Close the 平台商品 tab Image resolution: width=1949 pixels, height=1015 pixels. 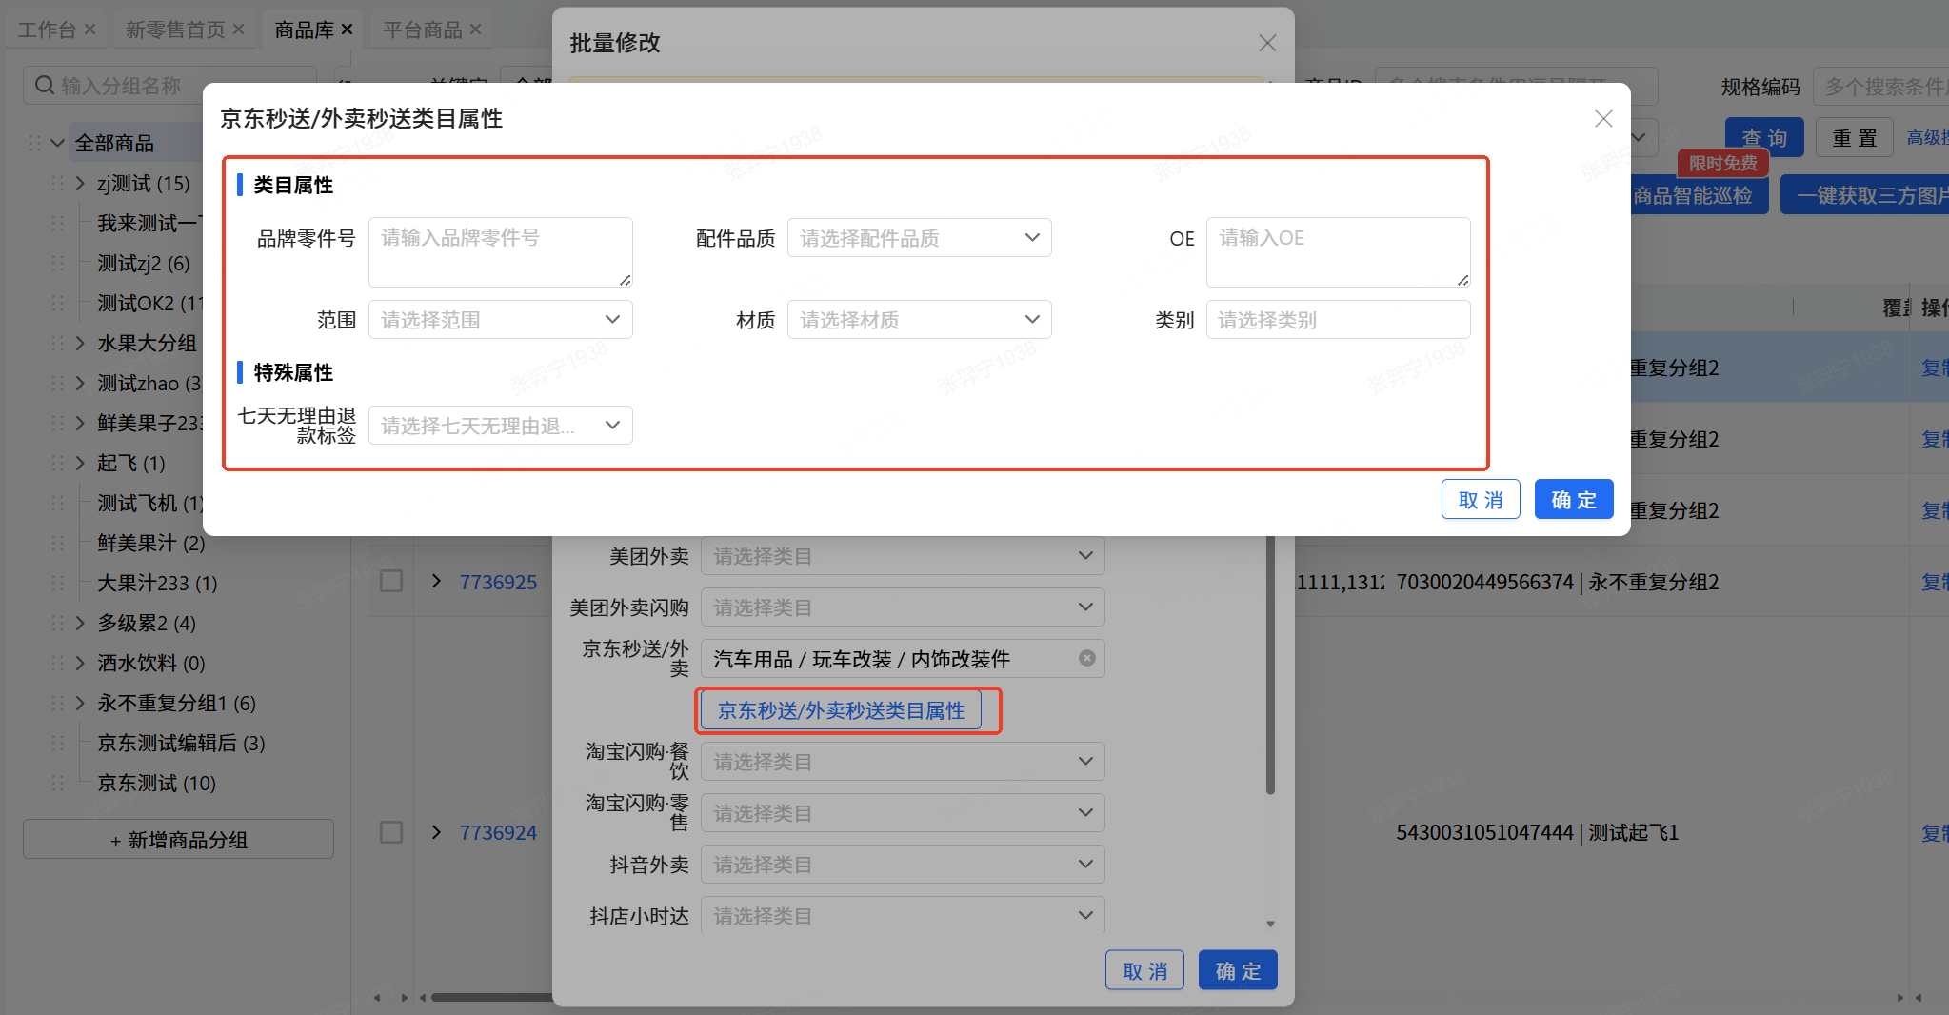tap(475, 30)
